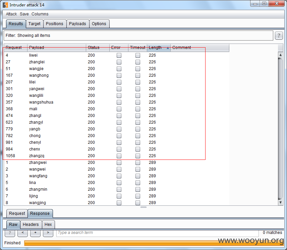Viewport: 287px width, 250px height.
Task: Click the search term input field
Action: point(157,233)
